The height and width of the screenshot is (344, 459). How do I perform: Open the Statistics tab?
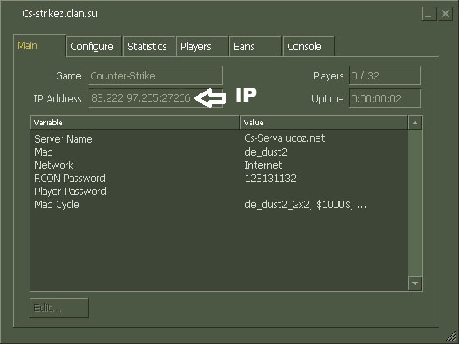[149, 46]
